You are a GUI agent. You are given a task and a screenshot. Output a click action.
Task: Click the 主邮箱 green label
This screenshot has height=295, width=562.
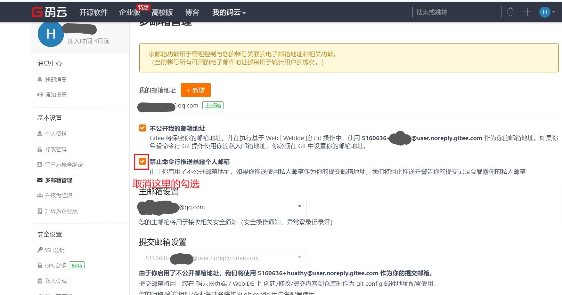[213, 105]
